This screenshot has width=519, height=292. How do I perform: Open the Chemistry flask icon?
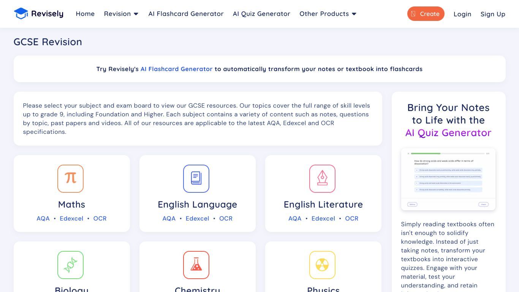point(196,265)
